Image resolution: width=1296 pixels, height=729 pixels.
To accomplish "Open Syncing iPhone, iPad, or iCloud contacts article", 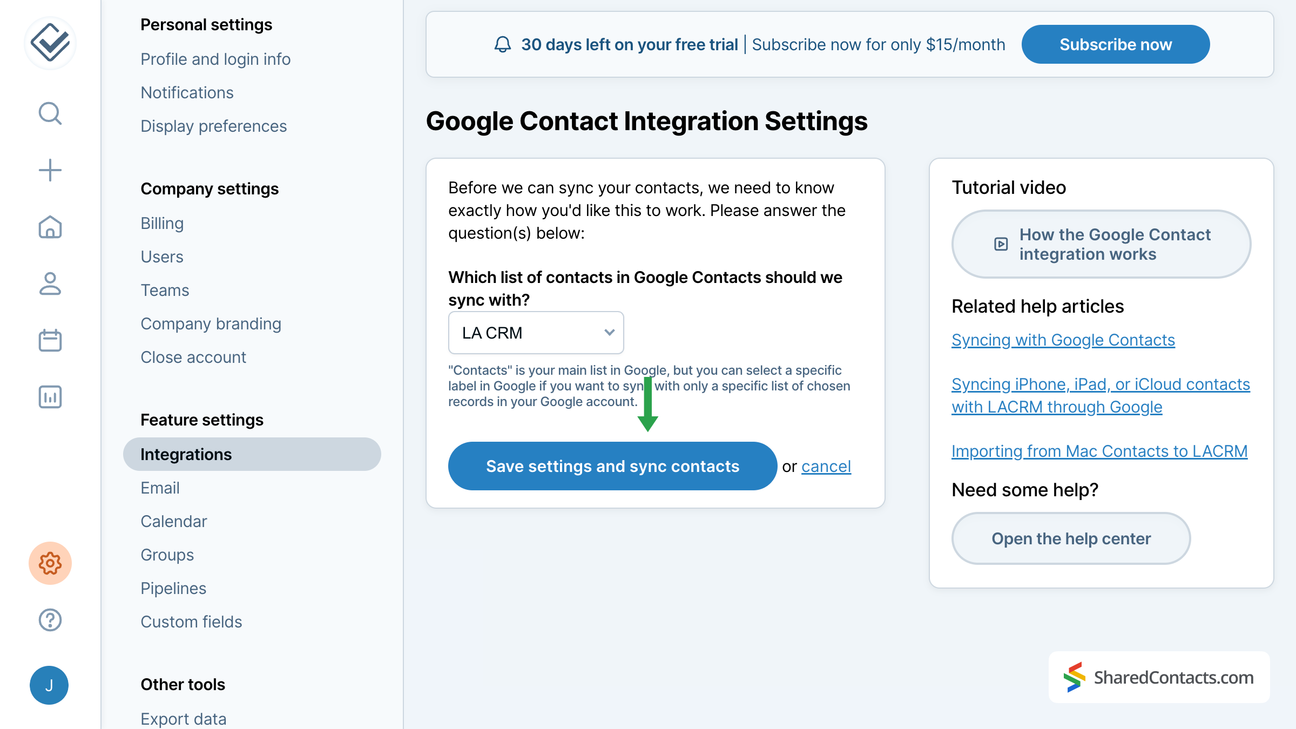I will pyautogui.click(x=1101, y=395).
